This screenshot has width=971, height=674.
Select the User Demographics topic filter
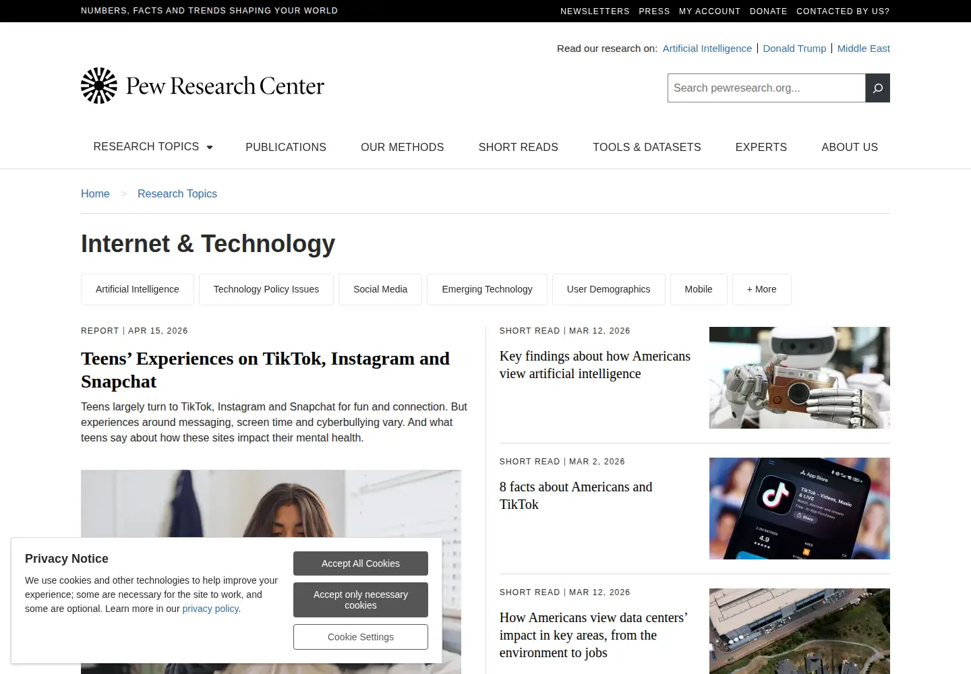pyautogui.click(x=609, y=289)
